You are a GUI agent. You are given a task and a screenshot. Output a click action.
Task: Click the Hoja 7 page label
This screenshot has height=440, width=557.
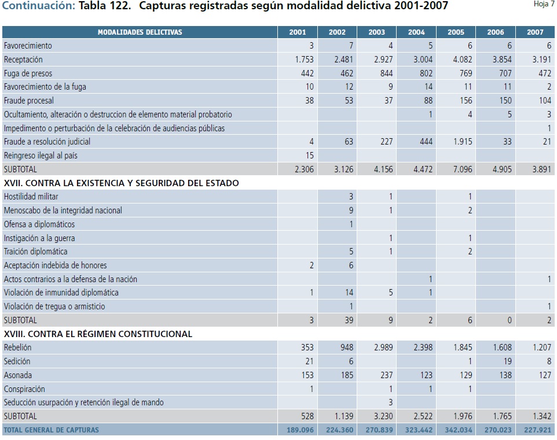tap(544, 5)
